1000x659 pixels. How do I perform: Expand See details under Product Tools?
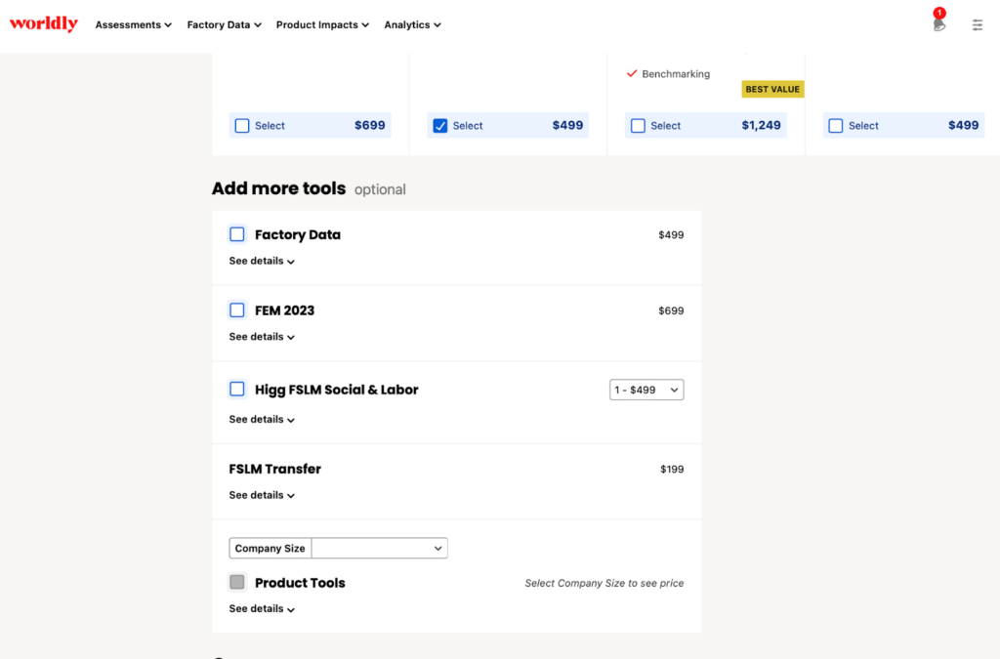(x=262, y=608)
